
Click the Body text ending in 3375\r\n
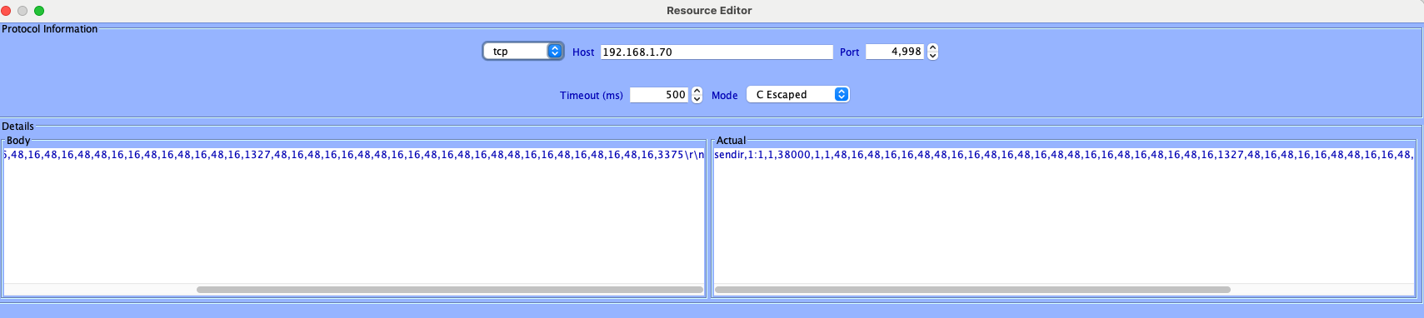point(354,155)
